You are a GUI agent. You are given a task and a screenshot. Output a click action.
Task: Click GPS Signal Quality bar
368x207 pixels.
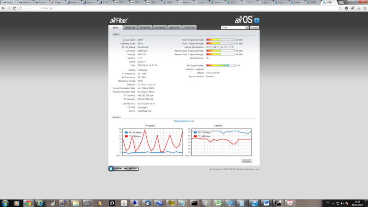(x=220, y=65)
